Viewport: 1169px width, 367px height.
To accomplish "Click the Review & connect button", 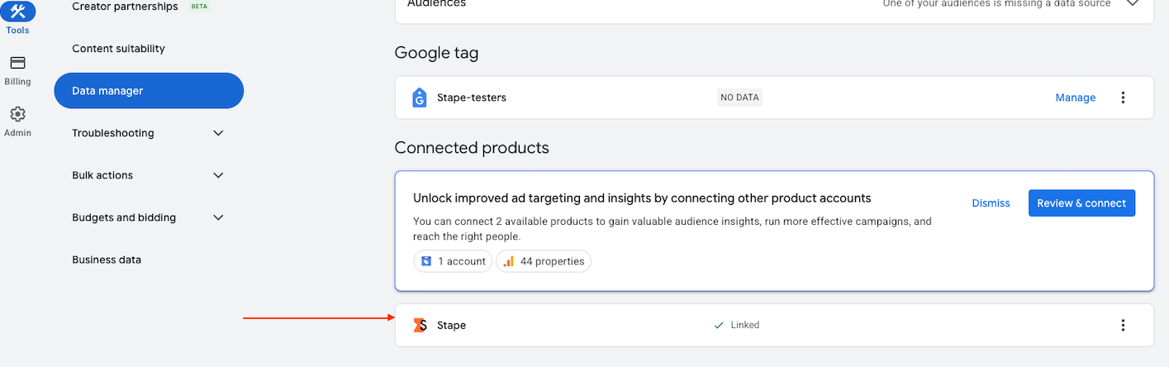I will pyautogui.click(x=1081, y=203).
